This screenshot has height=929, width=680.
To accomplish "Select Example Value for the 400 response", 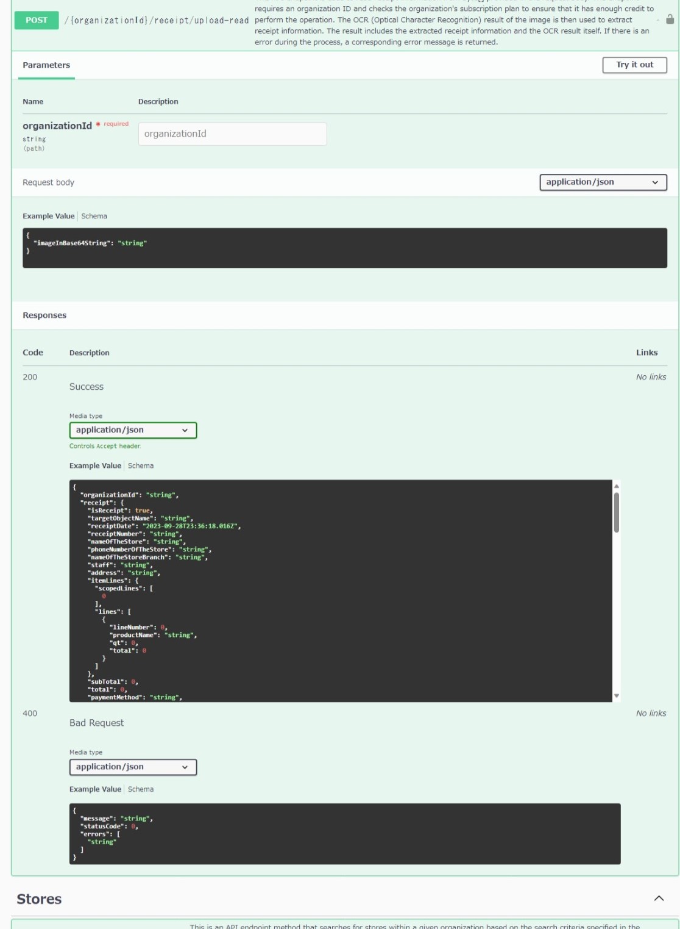I will 95,789.
